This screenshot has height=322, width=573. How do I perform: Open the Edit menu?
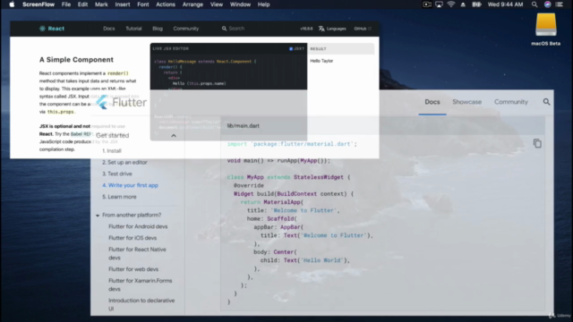[82, 4]
